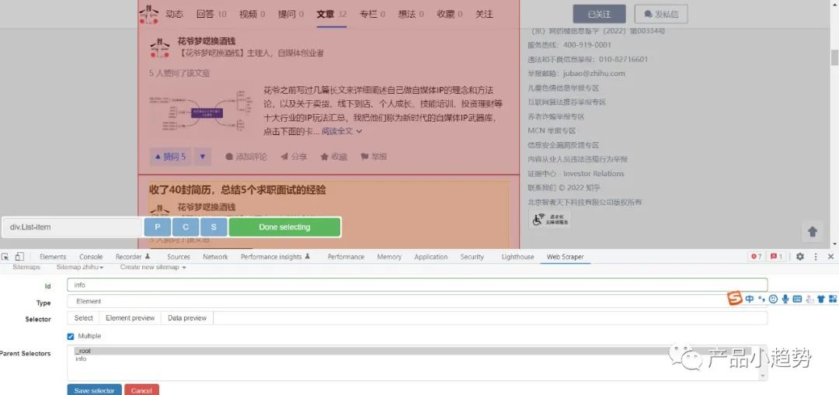
Task: Open the Recorder tab
Action: (133, 257)
